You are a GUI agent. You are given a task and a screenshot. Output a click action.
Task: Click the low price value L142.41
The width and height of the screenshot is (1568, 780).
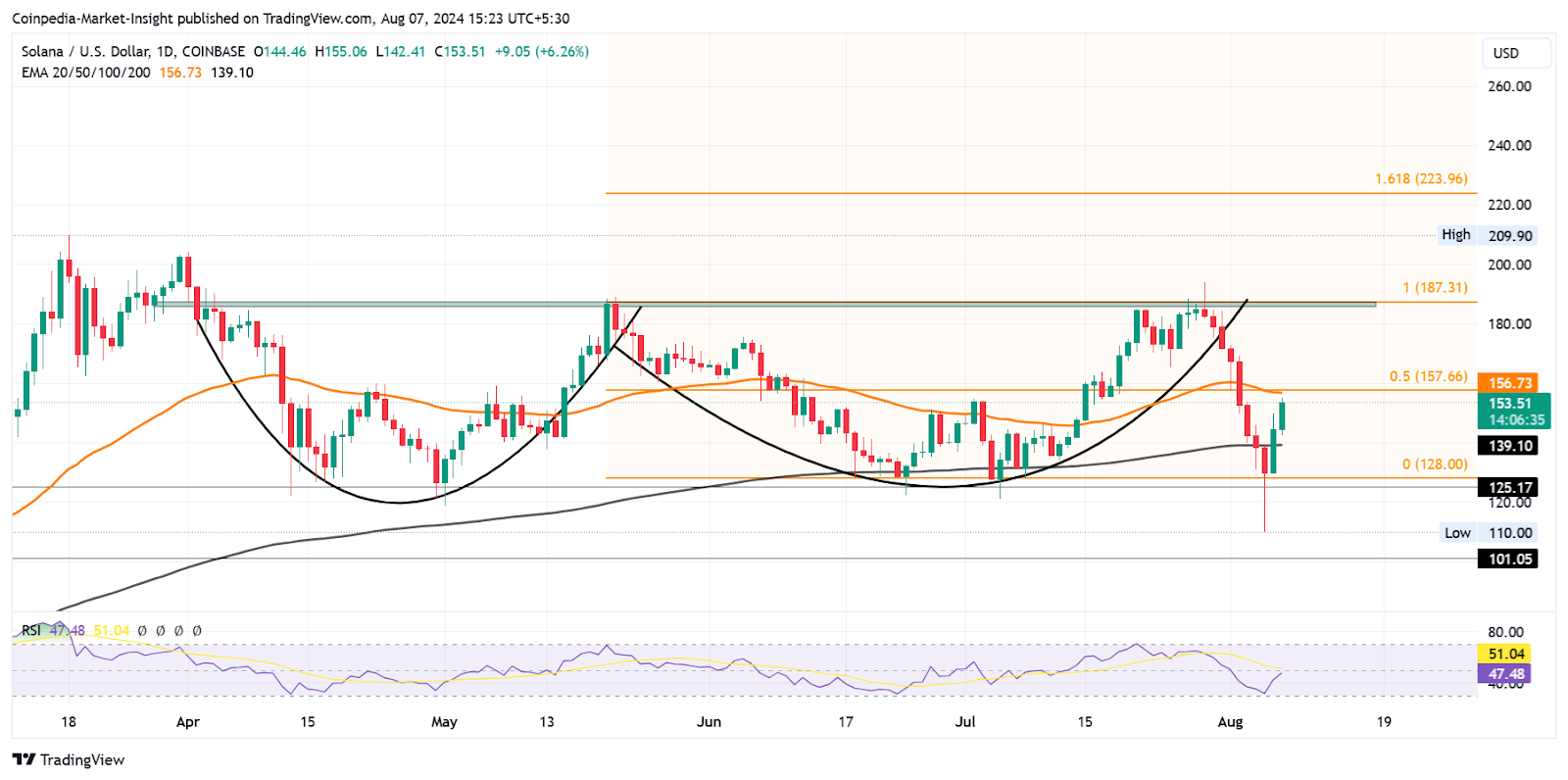[401, 51]
